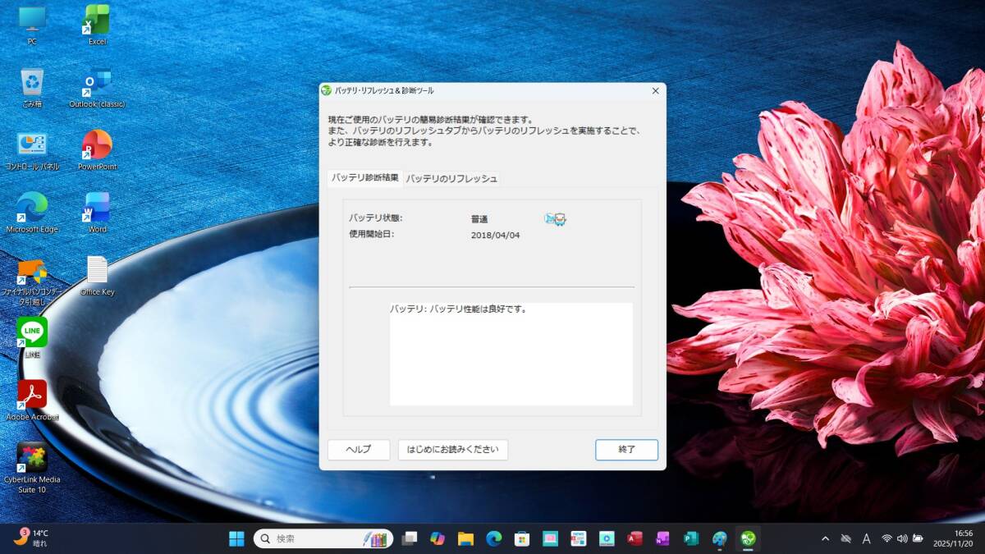Open the ファイナルパソコンデータ引越し desktop icon
This screenshot has width=985, height=554.
32,282
